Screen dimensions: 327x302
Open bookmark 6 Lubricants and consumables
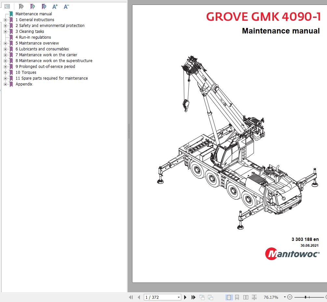click(42, 49)
